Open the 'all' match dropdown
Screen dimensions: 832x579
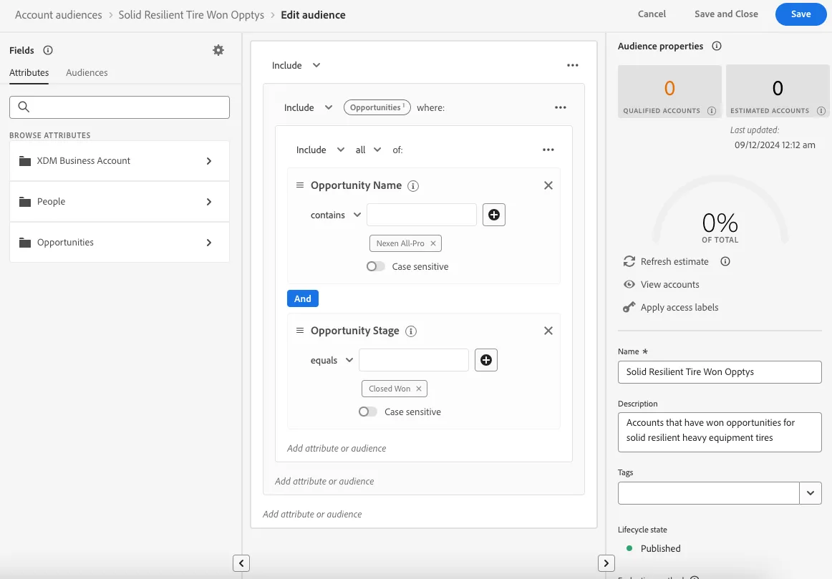[x=368, y=150]
